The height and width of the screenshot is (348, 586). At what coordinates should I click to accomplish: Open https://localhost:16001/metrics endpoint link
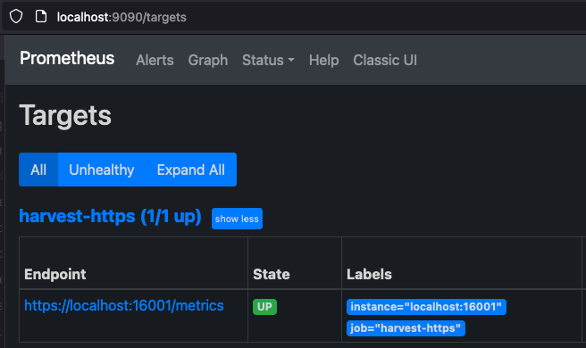124,305
